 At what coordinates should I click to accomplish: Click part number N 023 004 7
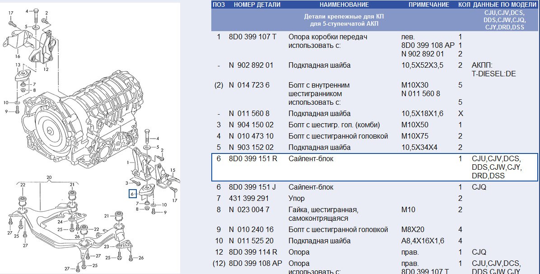coord(249,209)
